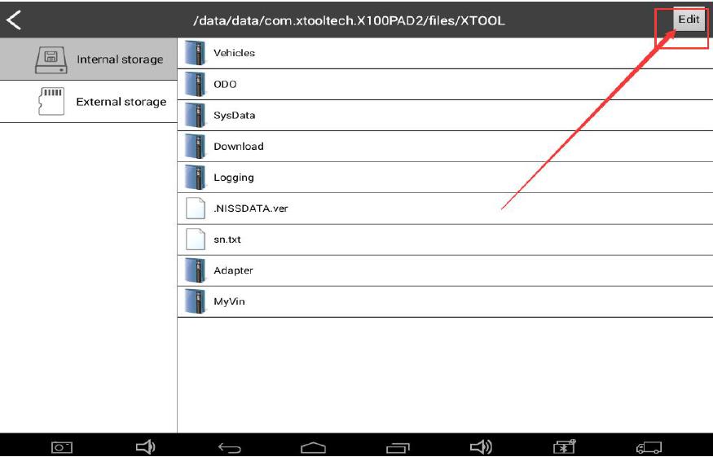713x457 pixels.
Task: Click the sn.txt file icon
Action: (x=196, y=239)
